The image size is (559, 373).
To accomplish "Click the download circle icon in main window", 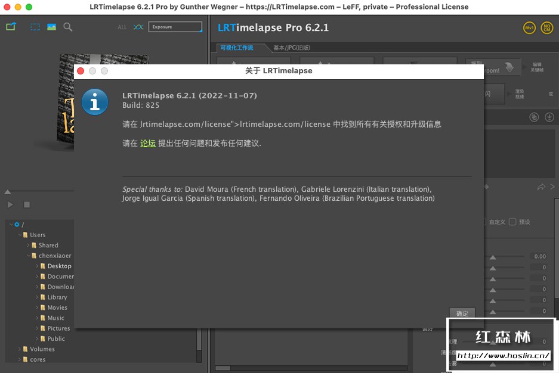I will 549,117.
